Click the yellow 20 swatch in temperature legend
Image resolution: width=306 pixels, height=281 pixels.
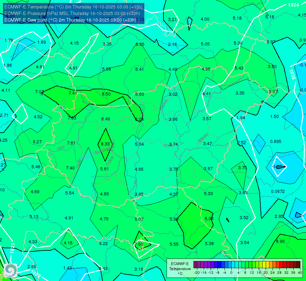click(264, 265)
